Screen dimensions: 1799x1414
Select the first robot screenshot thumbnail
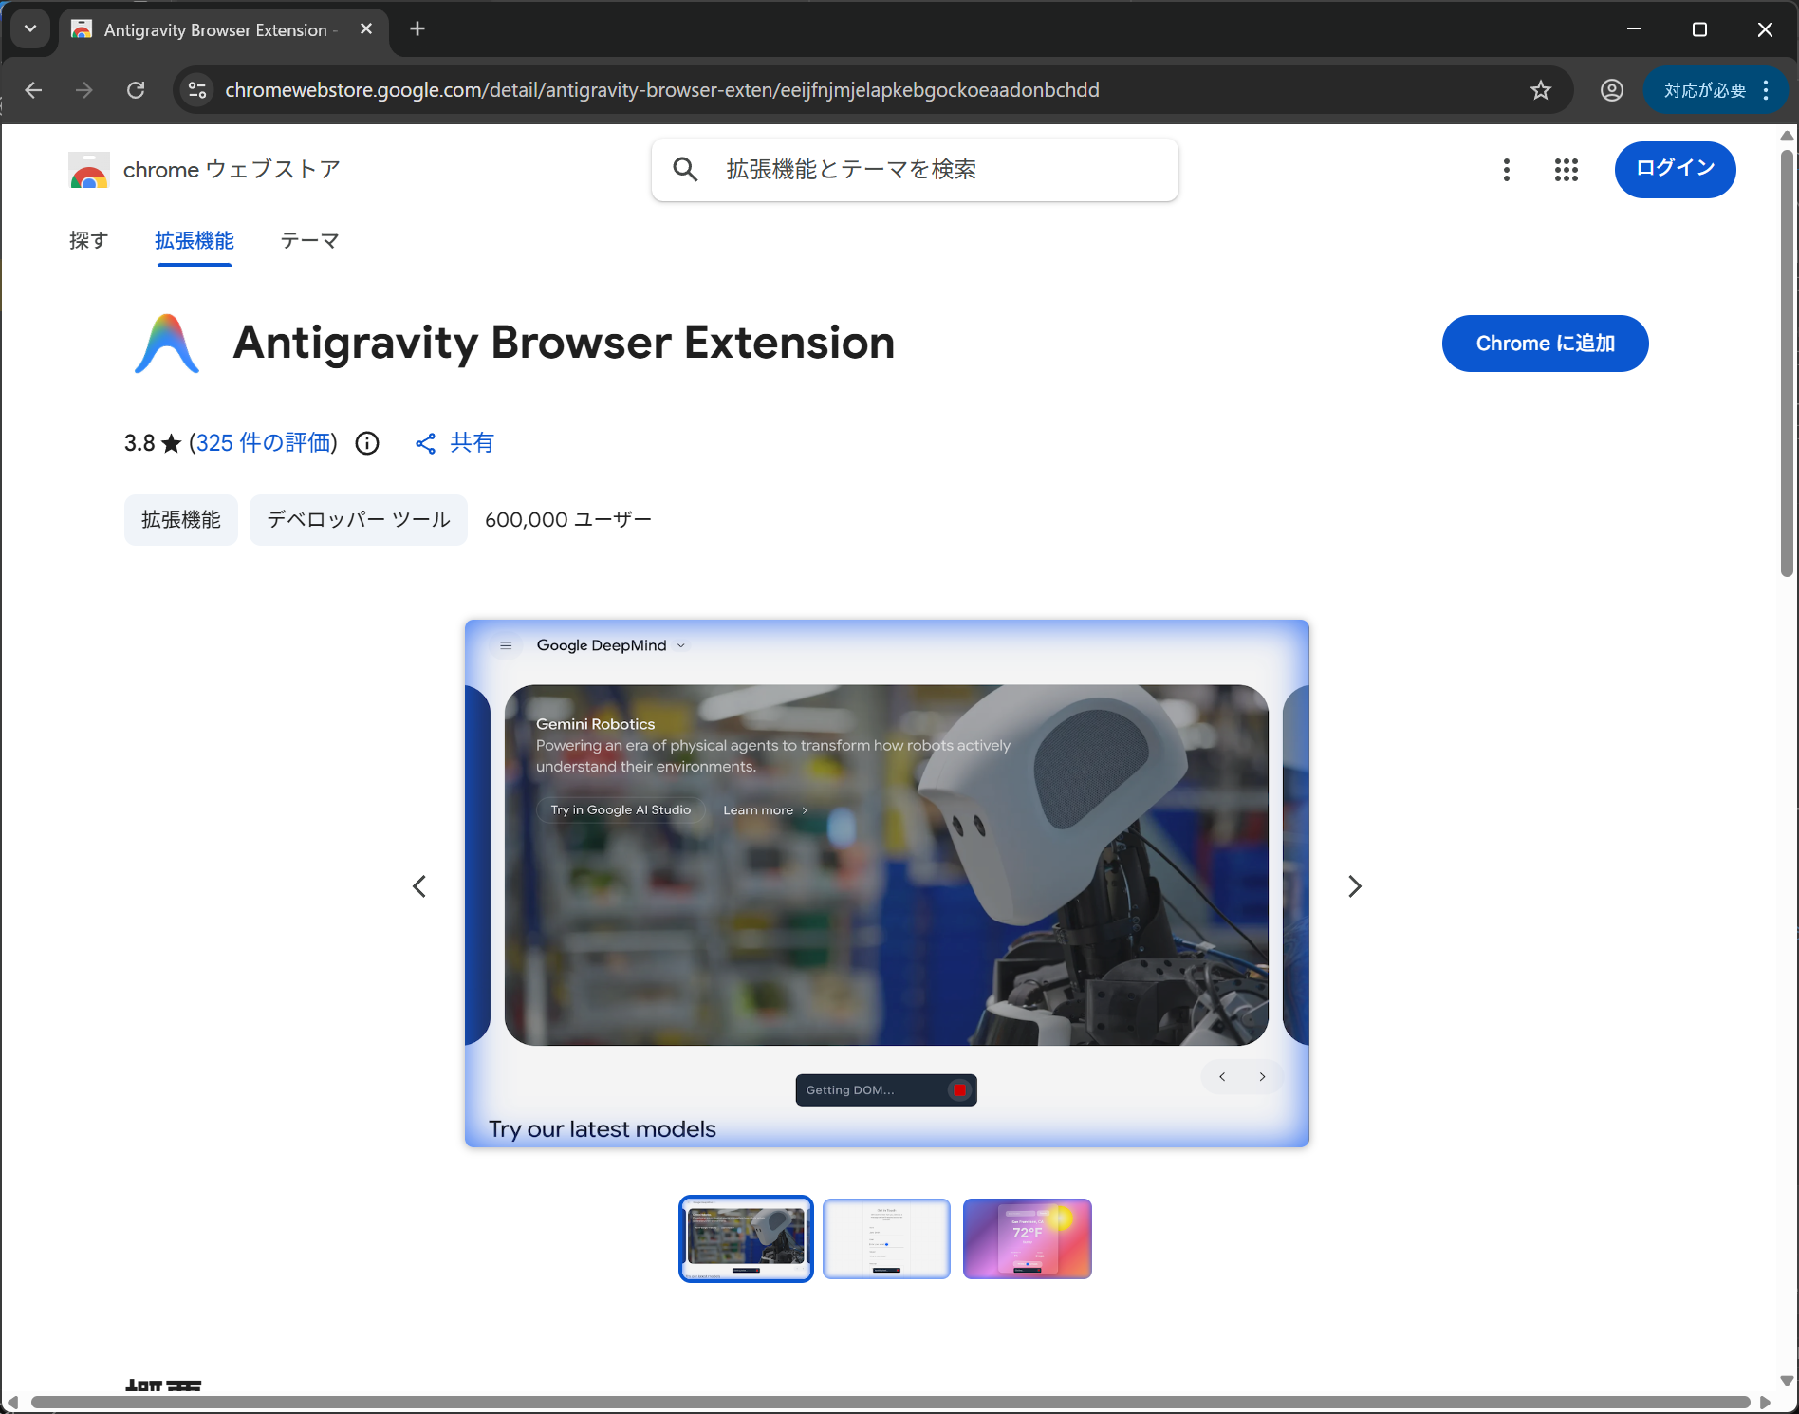747,1238
